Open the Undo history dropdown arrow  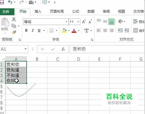pos(14,2)
